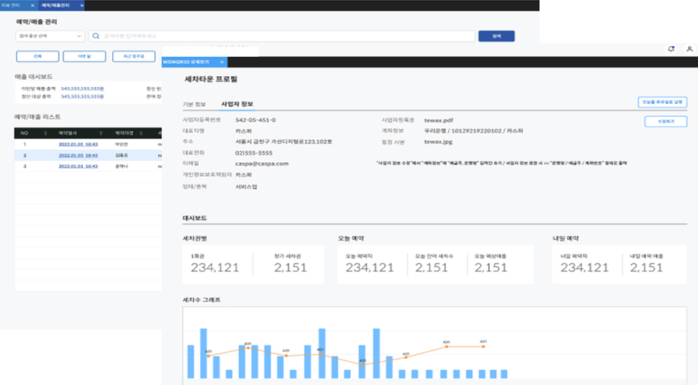Click the 내일 예약 매출 value
Image resolution: width=698 pixels, height=385 pixels.
tap(646, 267)
